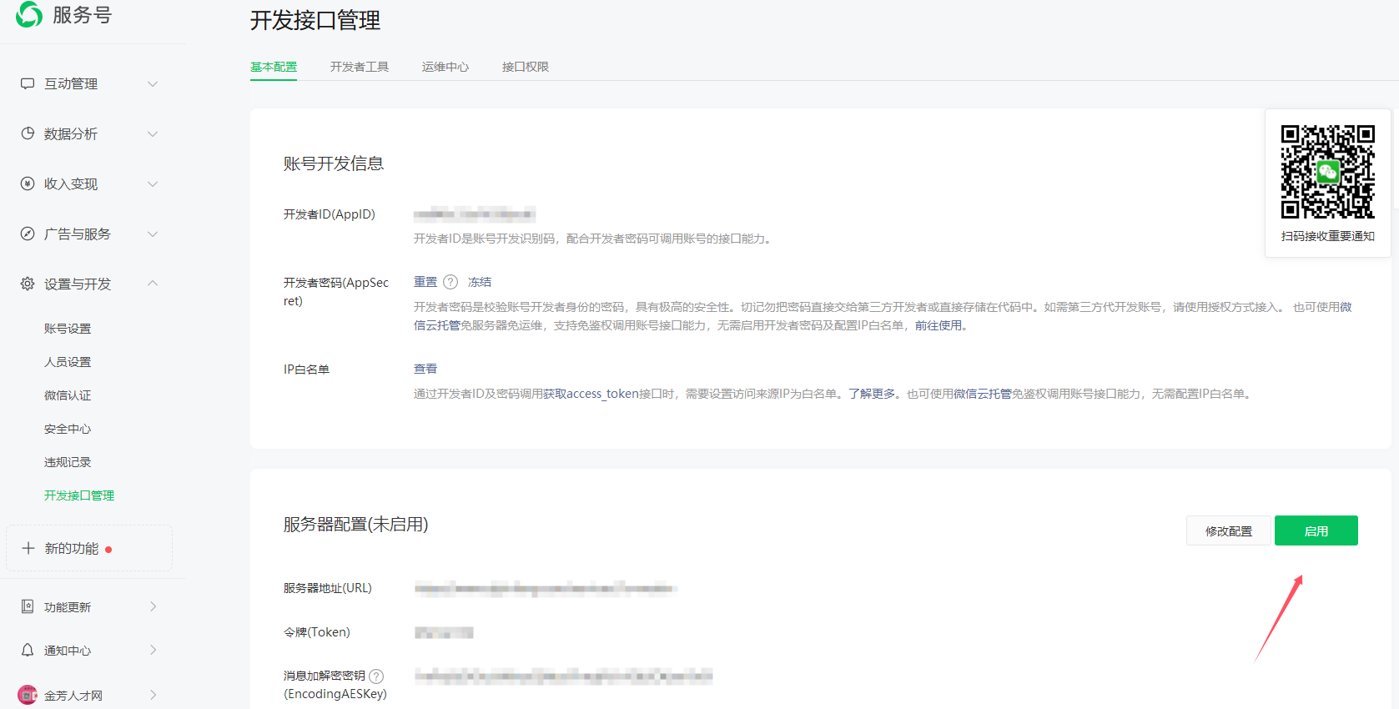Click the WeChat 服务号 logo icon
Image resolution: width=1399 pixels, height=709 pixels.
coord(29,14)
